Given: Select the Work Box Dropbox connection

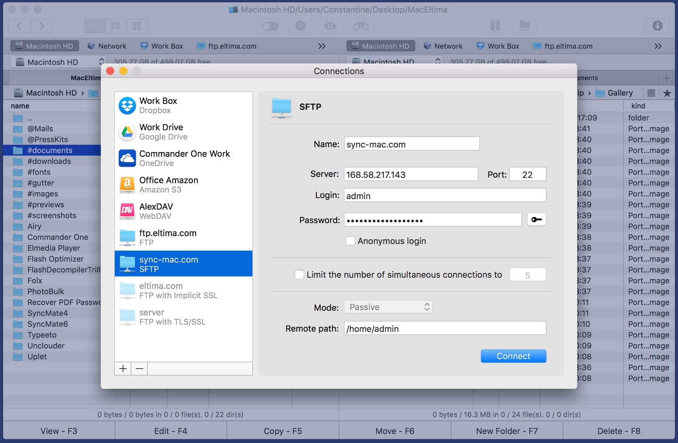Looking at the screenshot, I should [183, 105].
